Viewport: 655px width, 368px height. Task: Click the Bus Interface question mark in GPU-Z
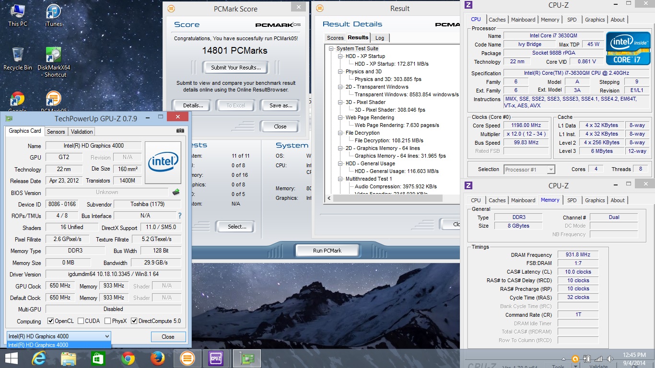[x=180, y=216]
